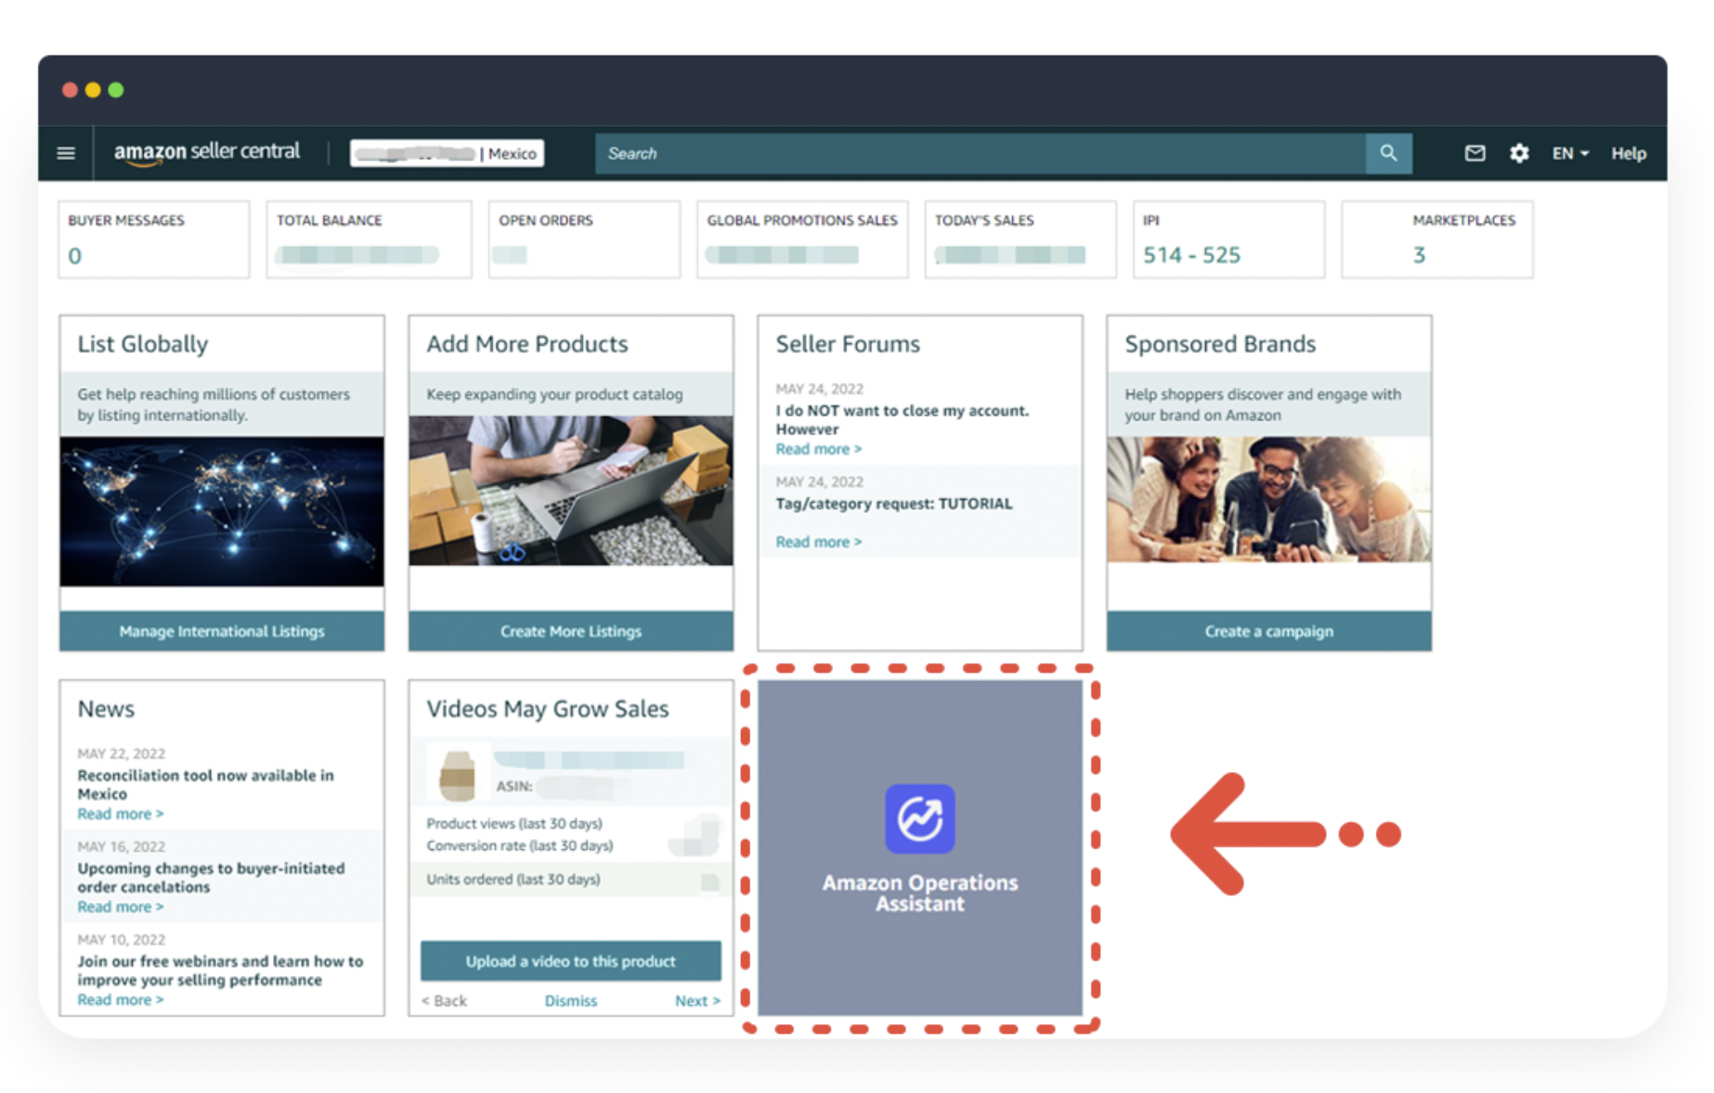Click 'Keep expanding your product catalog' text
Screen dimensions: 1714x1093
[x=554, y=394]
